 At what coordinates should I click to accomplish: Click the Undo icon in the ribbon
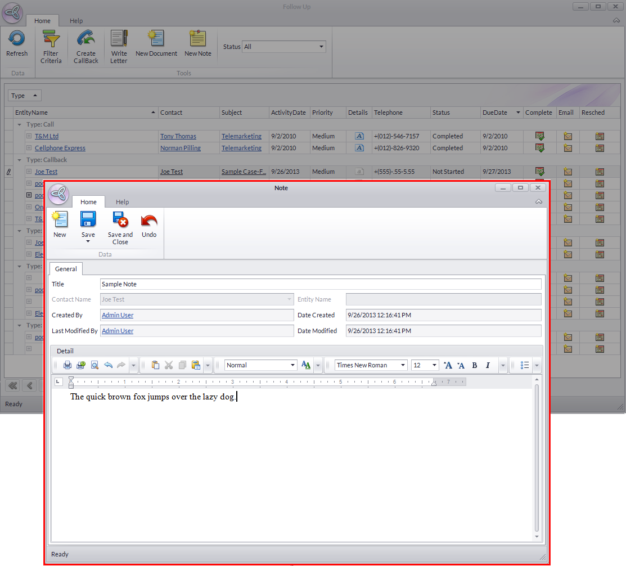(x=149, y=220)
